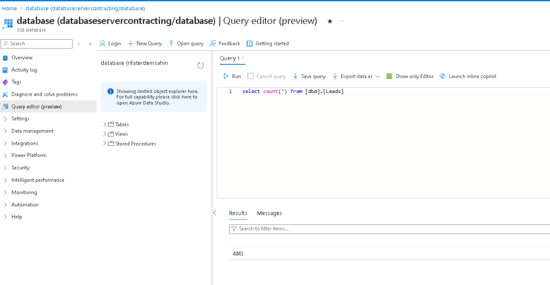Click the Search to filter items field
The image size is (550, 285).
389,229
